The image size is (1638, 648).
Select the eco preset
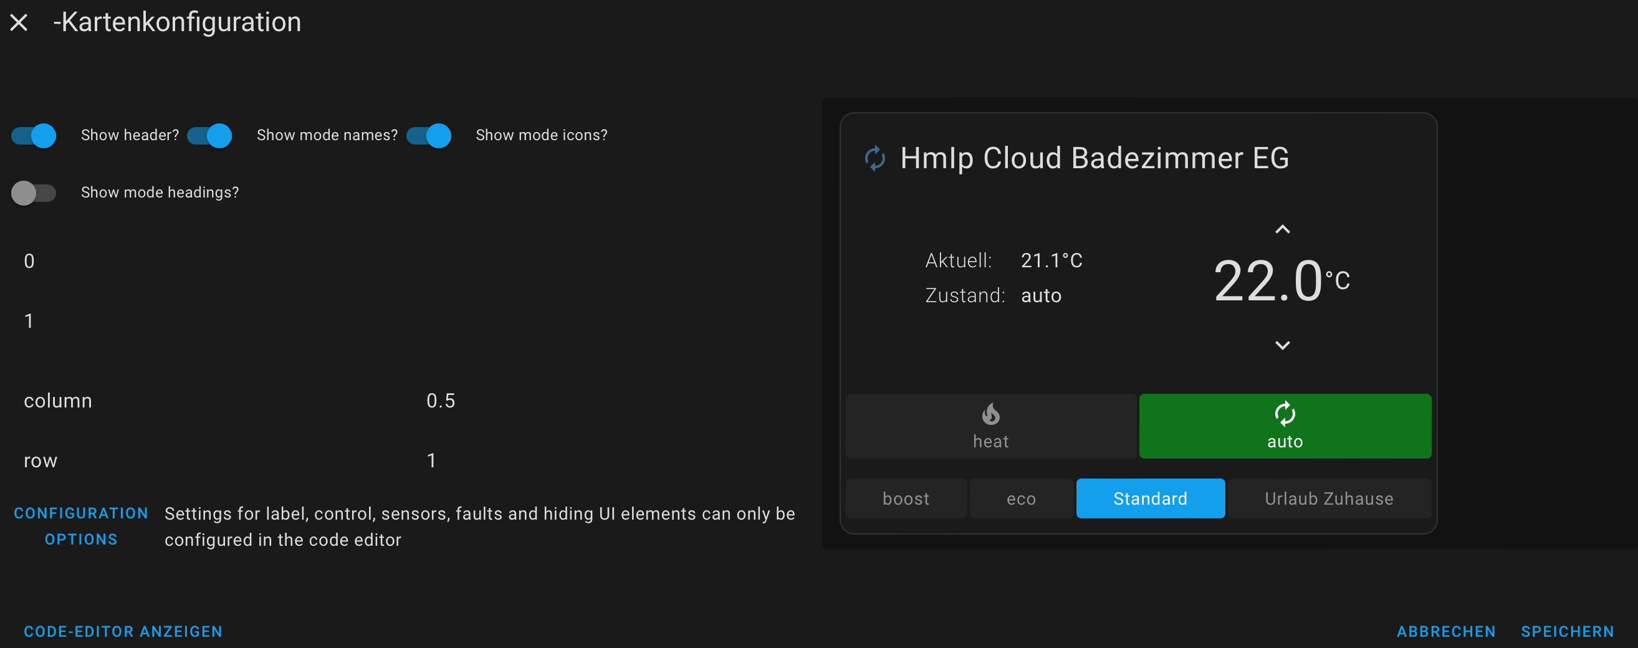(1020, 498)
